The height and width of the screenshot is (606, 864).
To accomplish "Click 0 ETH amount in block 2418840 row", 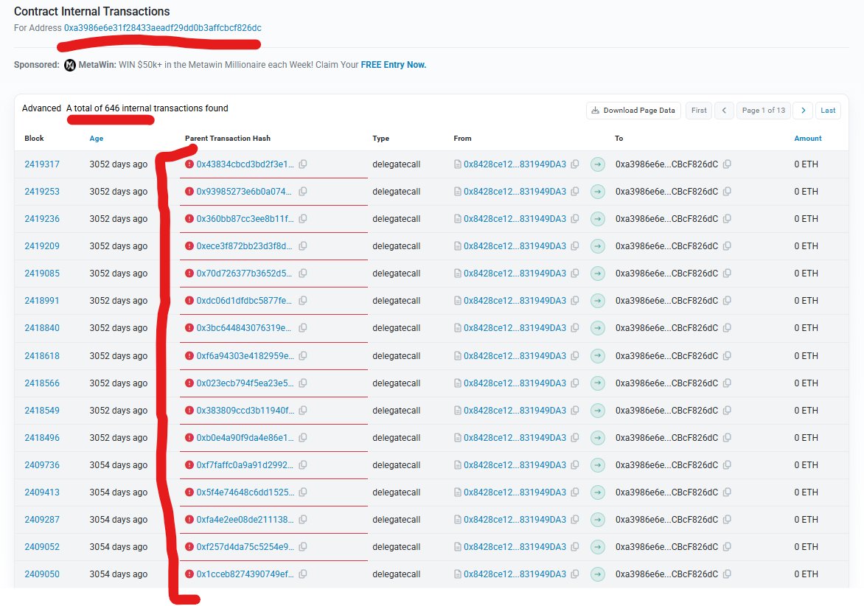I will [x=806, y=328].
